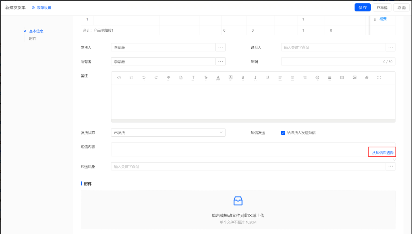
Task: Open 联系人 selector ellipsis button
Action: (x=391, y=47)
